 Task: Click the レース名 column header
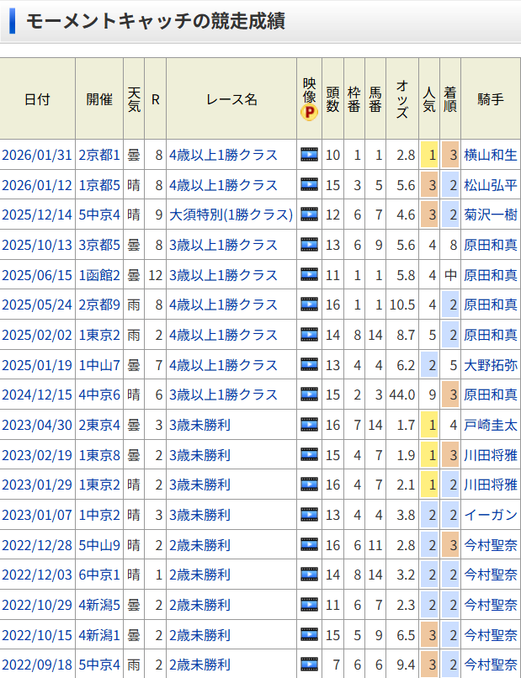pyautogui.click(x=231, y=99)
